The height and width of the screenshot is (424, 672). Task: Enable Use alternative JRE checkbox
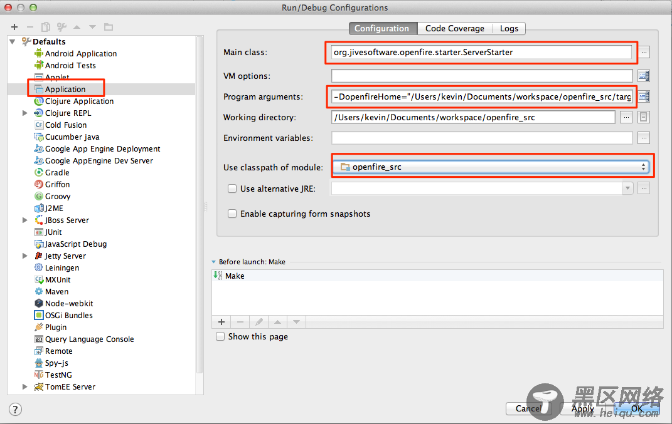(232, 189)
